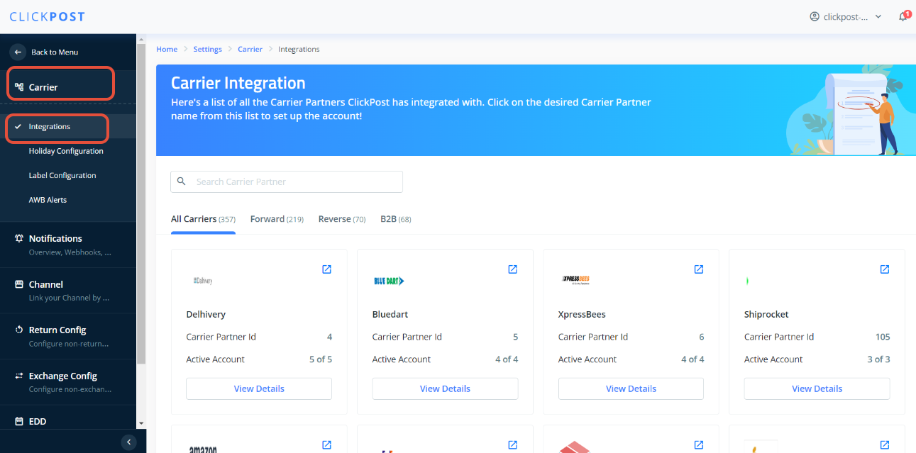Open external link icon on last bottom-row card

(884, 444)
